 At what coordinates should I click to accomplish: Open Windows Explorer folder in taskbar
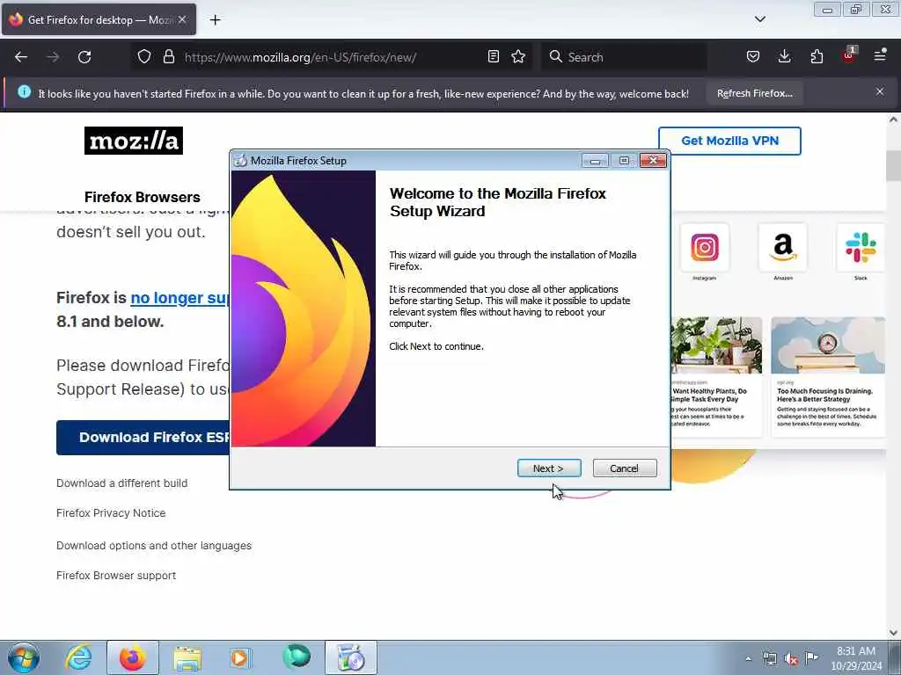pyautogui.click(x=187, y=657)
